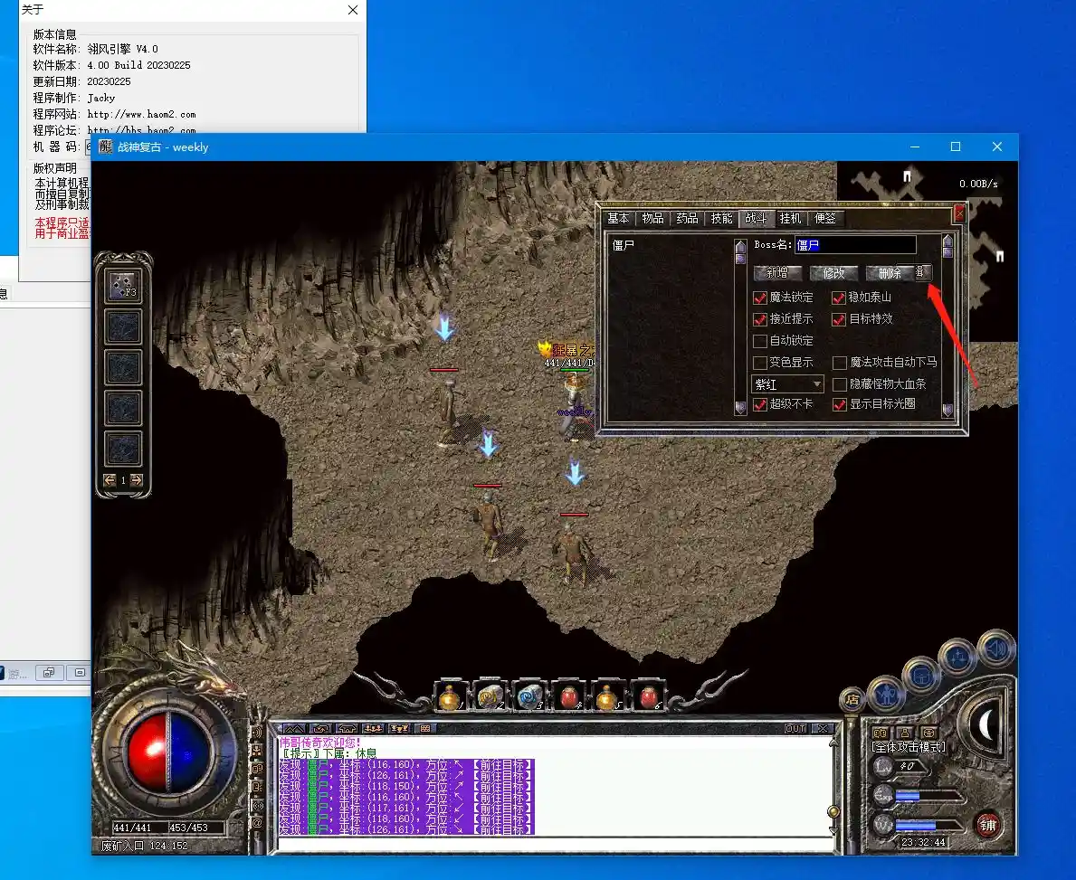The height and width of the screenshot is (880, 1076).
Task: Click the Wg weight progress bar
Action: pos(928,825)
